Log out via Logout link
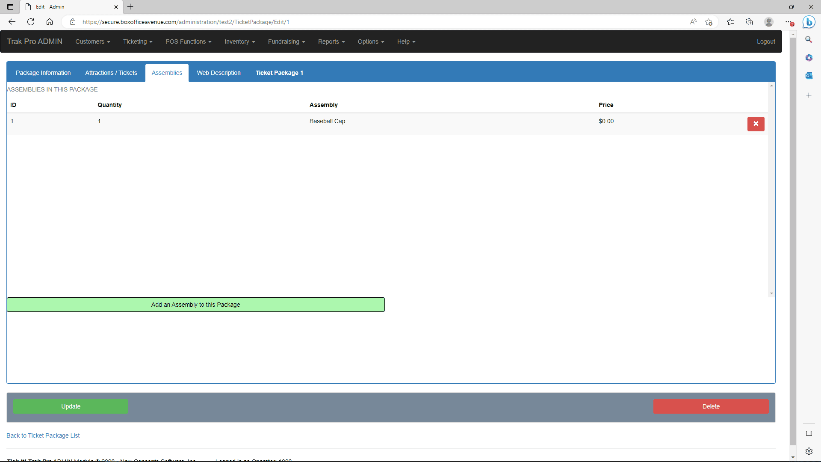Viewport: 821px width, 462px height. pyautogui.click(x=766, y=41)
